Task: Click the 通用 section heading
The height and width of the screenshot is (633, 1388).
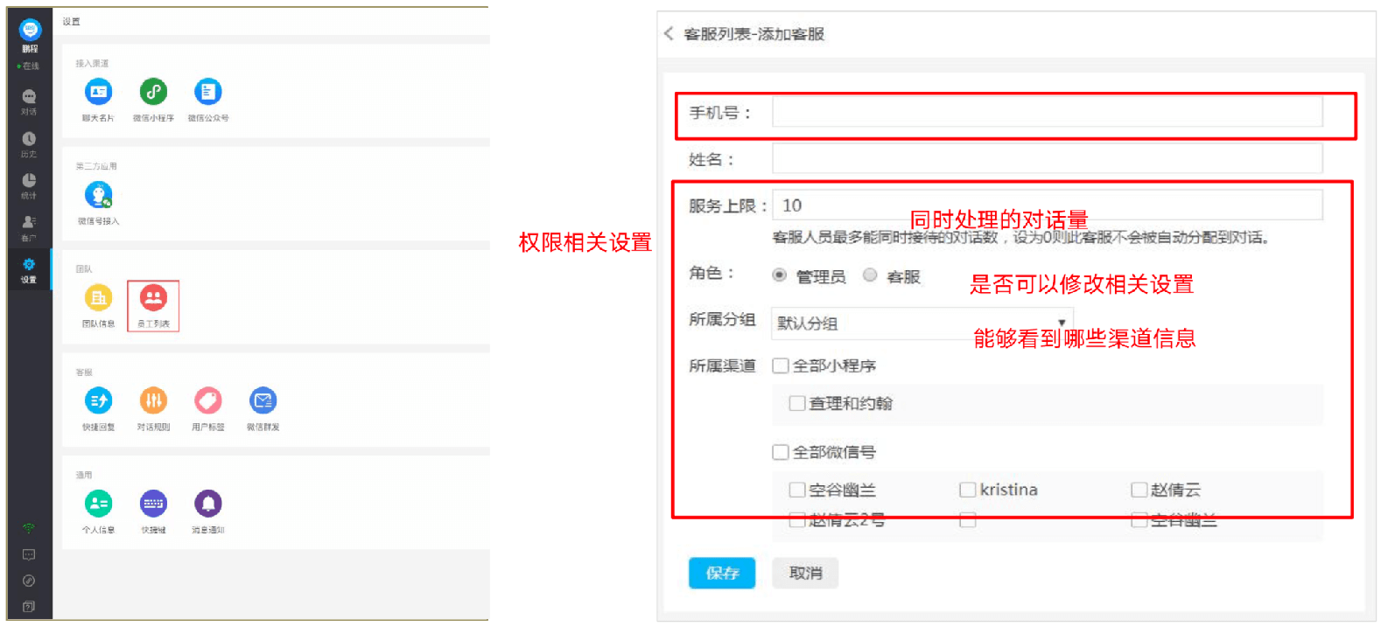Action: click(x=83, y=476)
